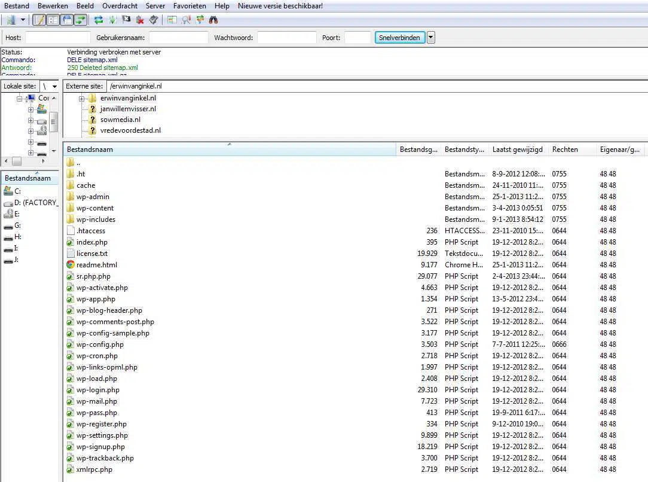648x482 pixels.
Task: Click the blank icon beside .htaccess
Action: 71,231
